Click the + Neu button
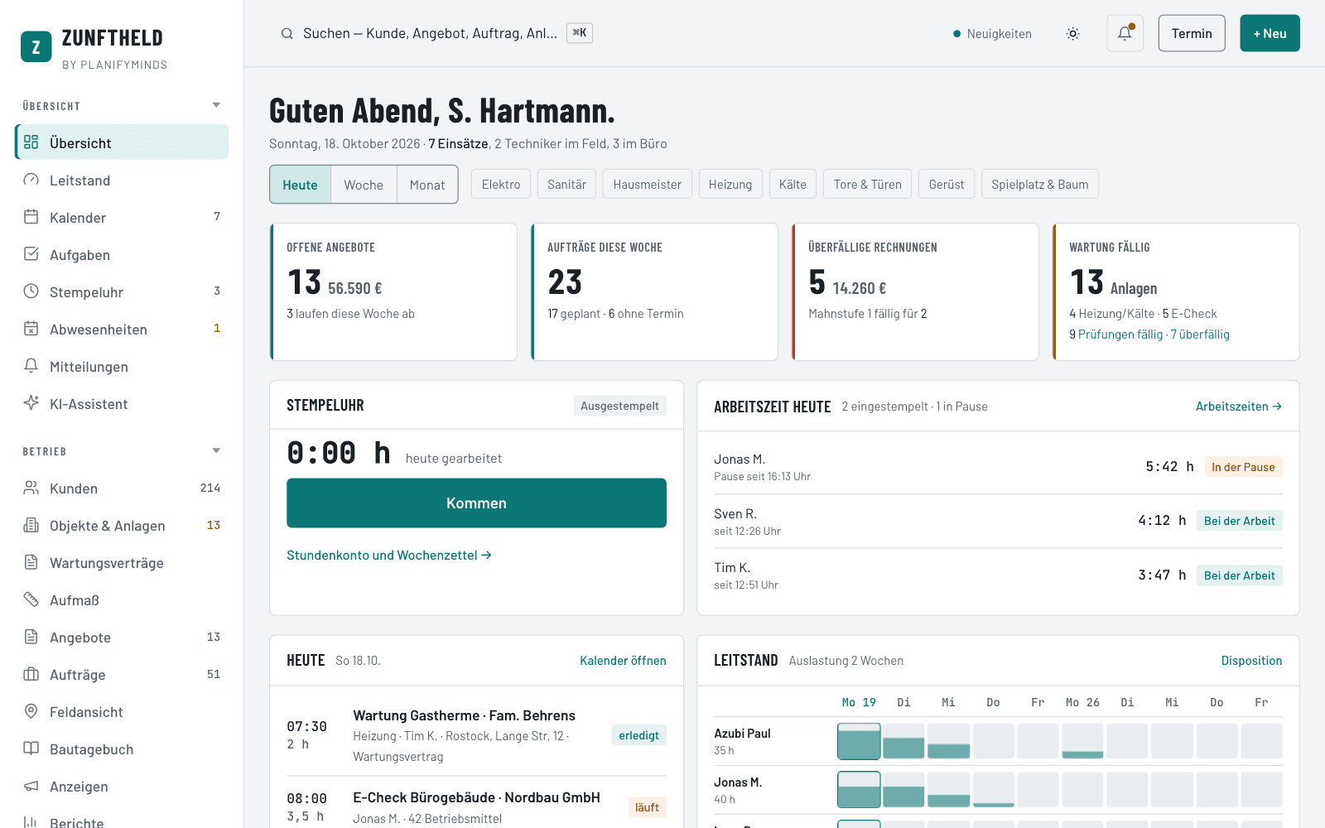1325x828 pixels. click(1270, 34)
